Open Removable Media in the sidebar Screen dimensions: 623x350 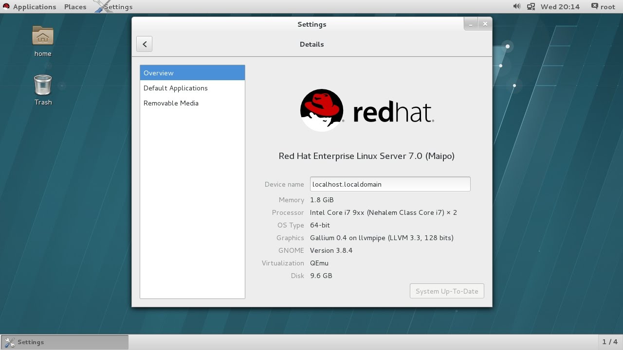coord(192,103)
